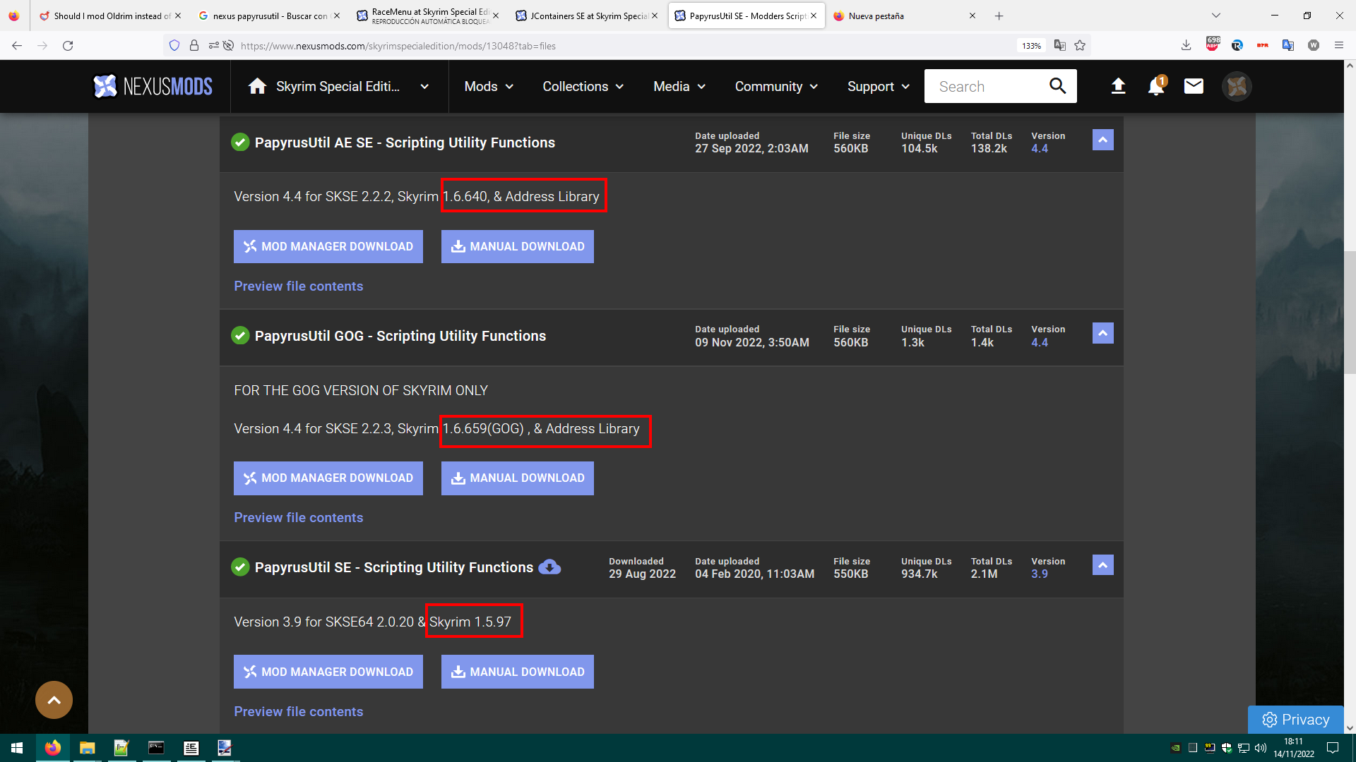Open the Firefox downloads panel
1356x762 pixels.
pyautogui.click(x=1186, y=45)
